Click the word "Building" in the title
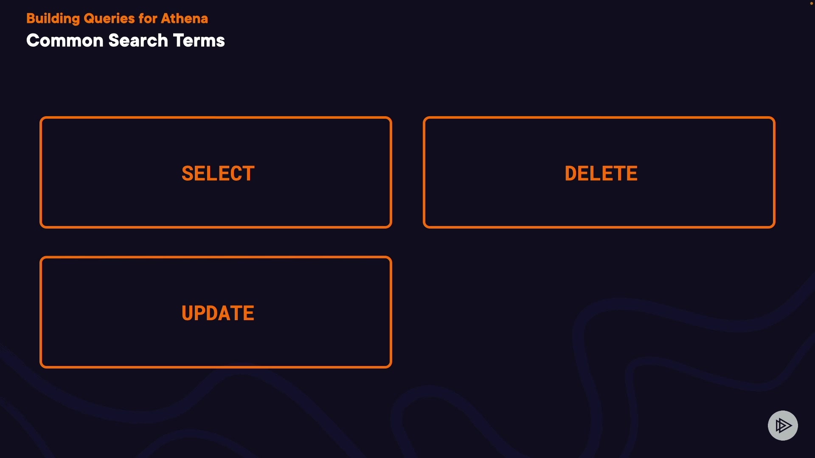This screenshot has height=458, width=815. (x=53, y=19)
